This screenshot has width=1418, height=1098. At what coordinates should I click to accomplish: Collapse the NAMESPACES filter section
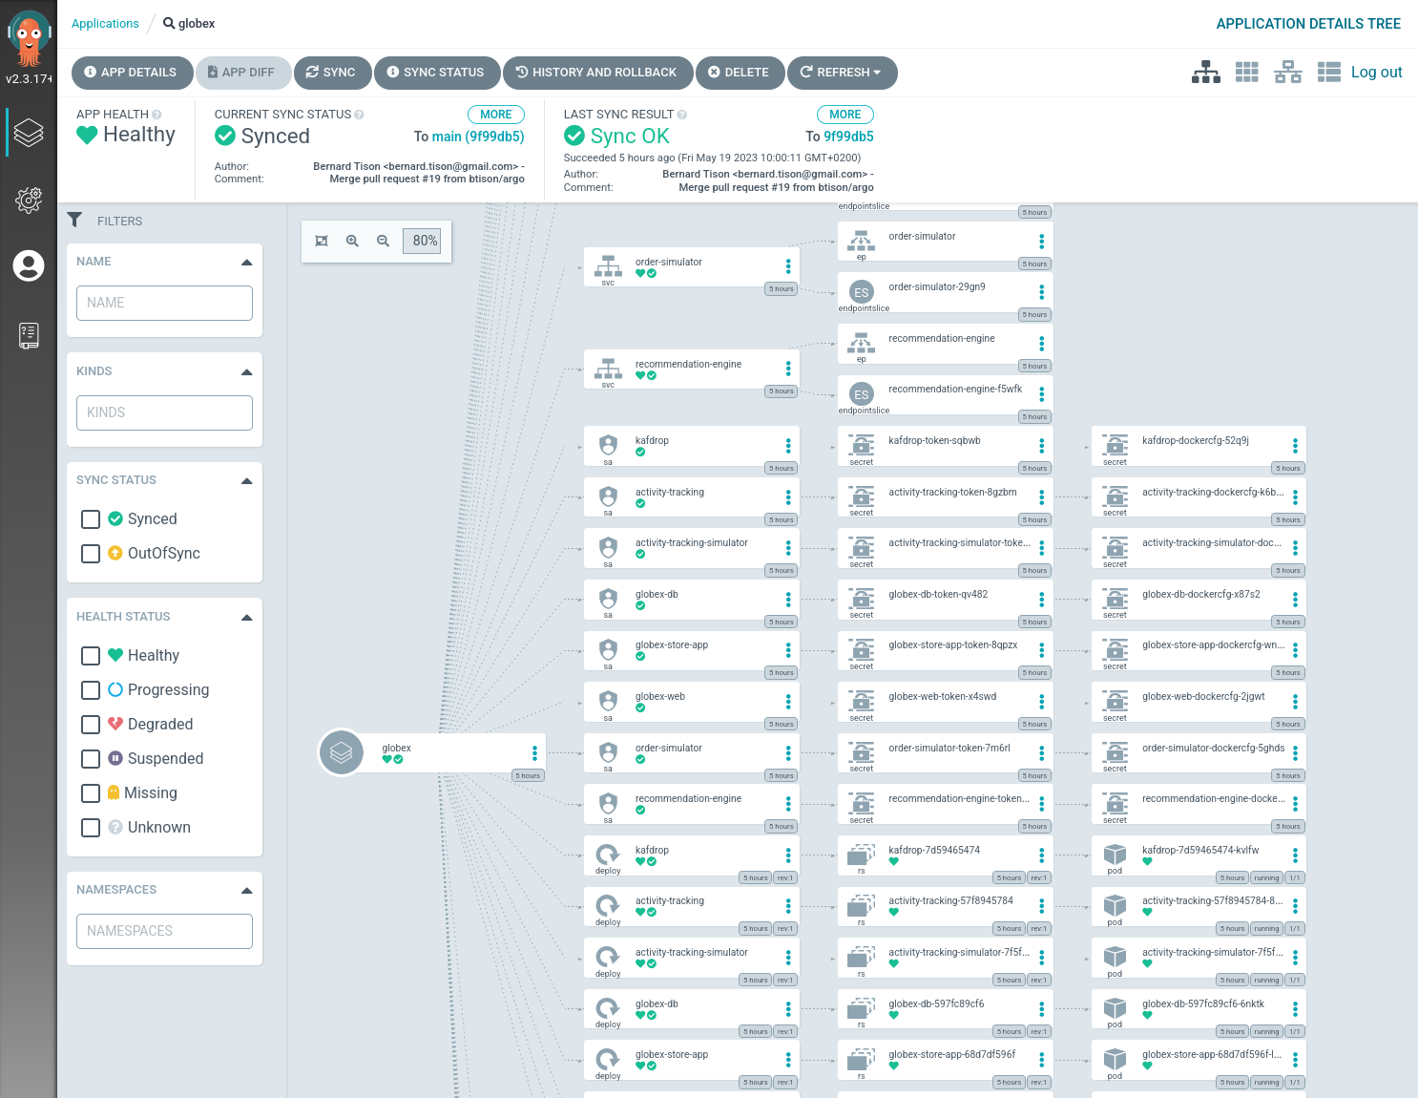coord(247,891)
